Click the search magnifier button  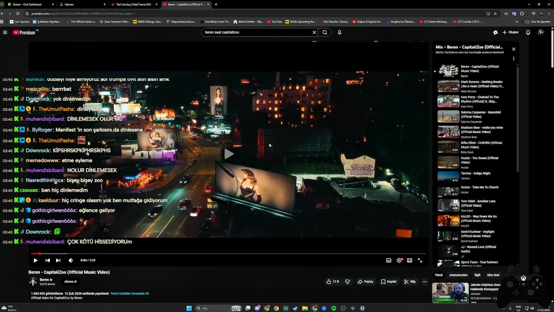(325, 32)
